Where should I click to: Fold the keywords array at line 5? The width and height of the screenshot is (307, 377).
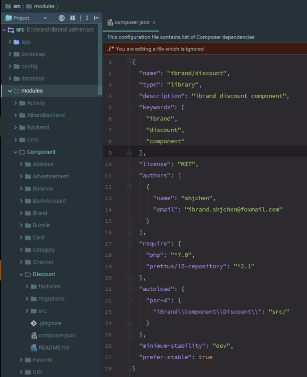tap(129, 107)
